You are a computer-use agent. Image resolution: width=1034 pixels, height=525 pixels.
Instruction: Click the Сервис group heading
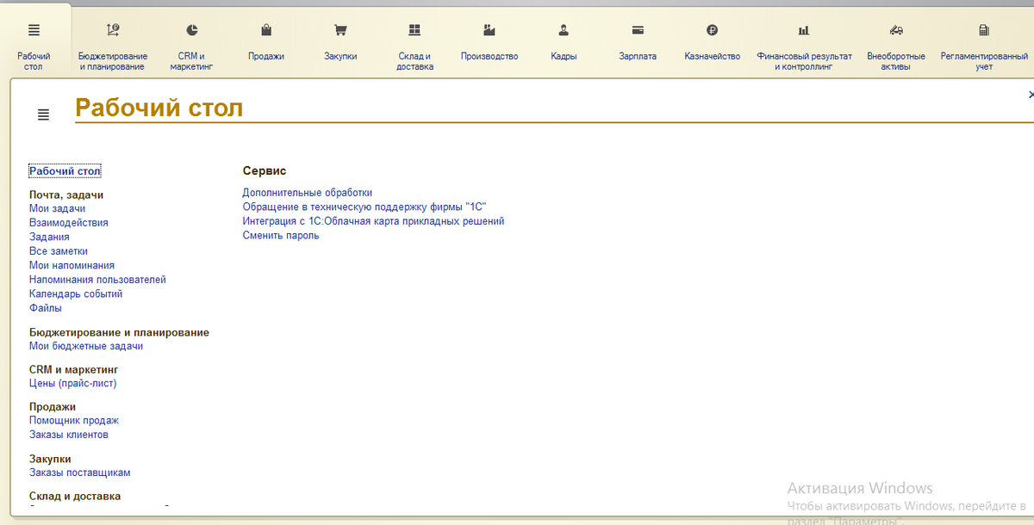pos(265,171)
